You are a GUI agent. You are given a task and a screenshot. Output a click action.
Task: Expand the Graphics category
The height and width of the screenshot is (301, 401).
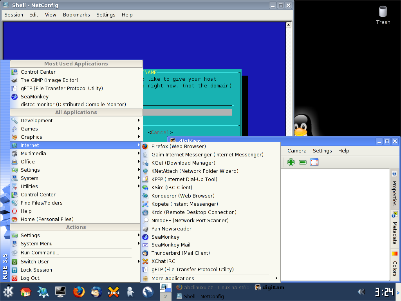[x=76, y=137]
